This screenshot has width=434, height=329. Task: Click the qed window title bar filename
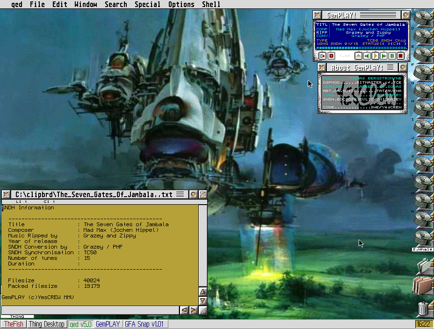point(94,194)
